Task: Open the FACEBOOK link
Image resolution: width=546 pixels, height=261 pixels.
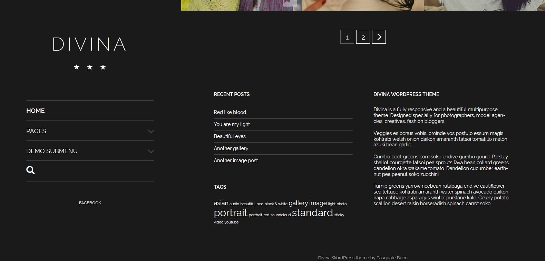Action: [90, 203]
